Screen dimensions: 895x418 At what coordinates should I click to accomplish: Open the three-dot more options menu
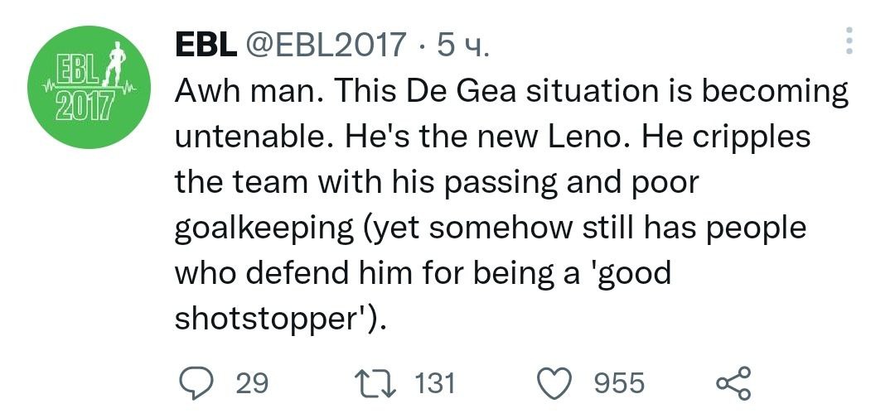(x=849, y=40)
